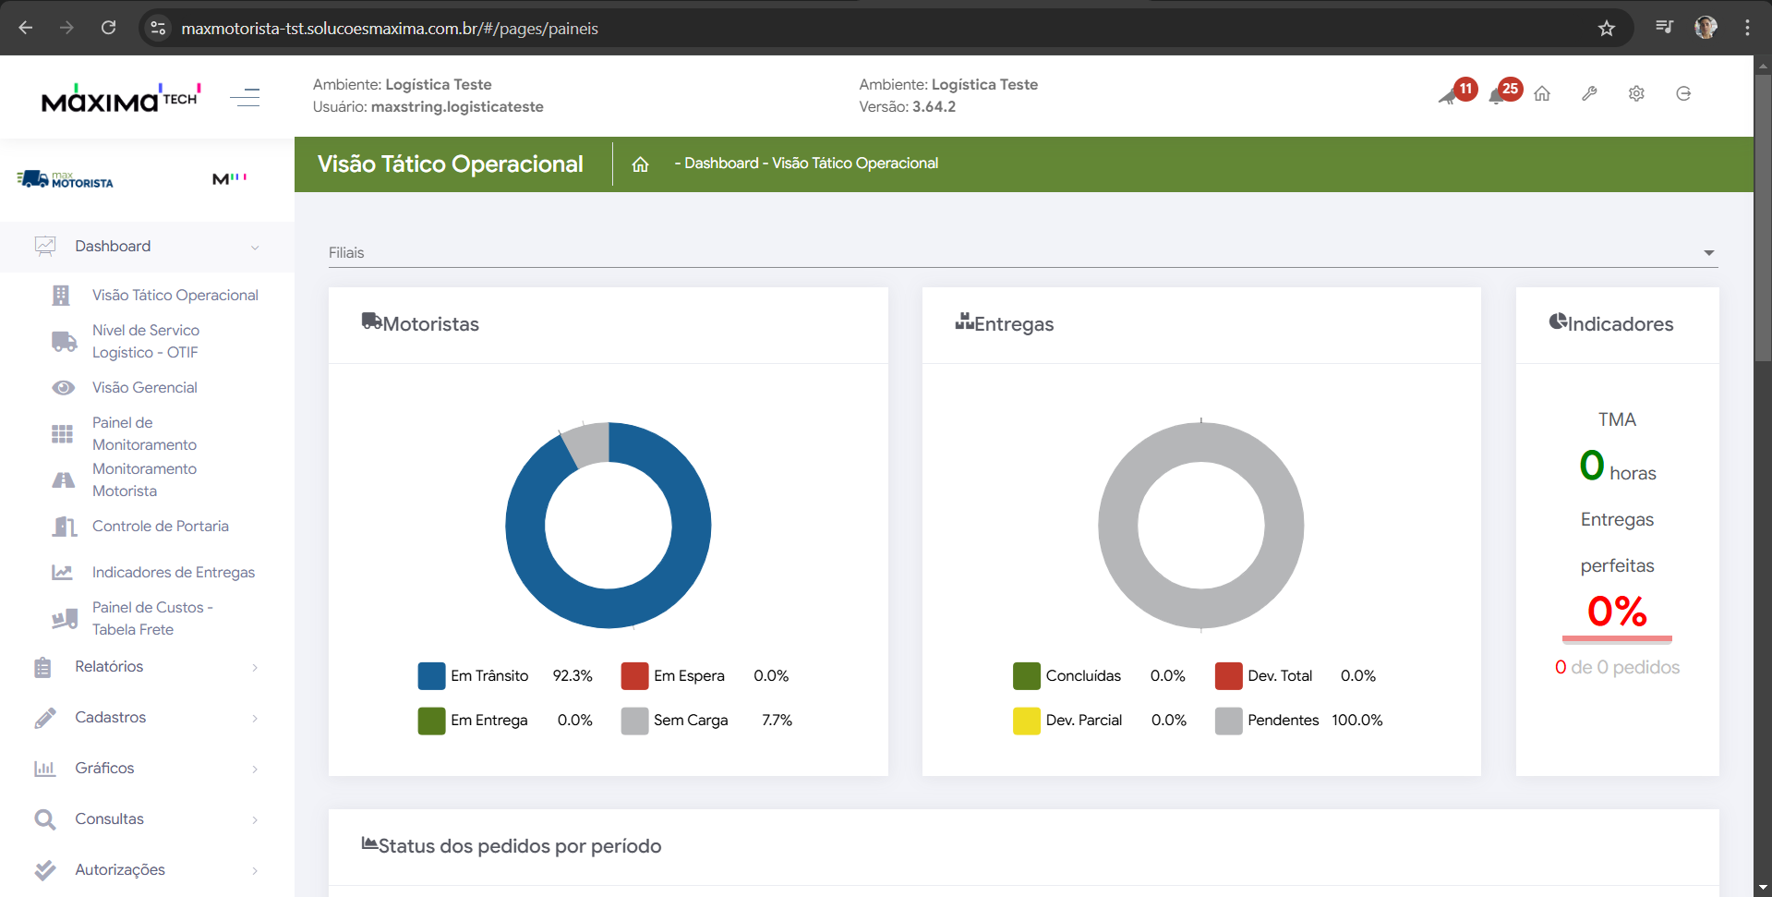This screenshot has width=1772, height=897.
Task: Expand the Relatórios menu
Action: [x=148, y=667]
